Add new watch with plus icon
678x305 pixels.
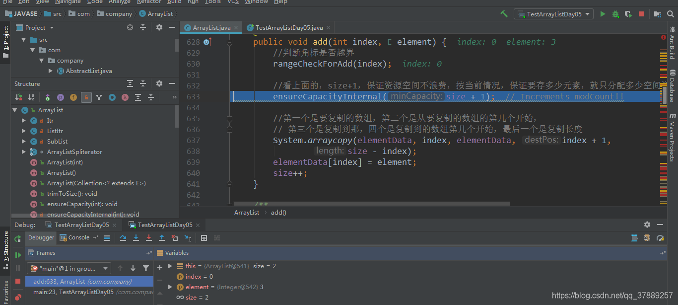160,267
